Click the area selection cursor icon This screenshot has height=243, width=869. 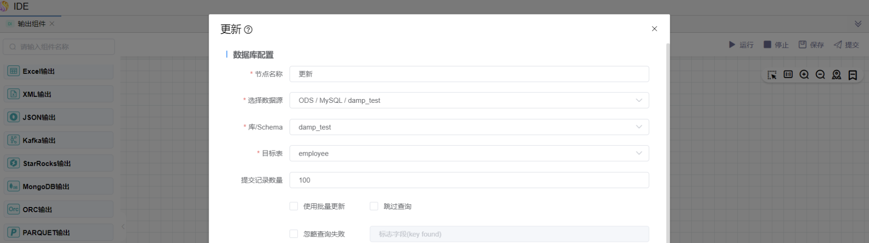tap(772, 75)
